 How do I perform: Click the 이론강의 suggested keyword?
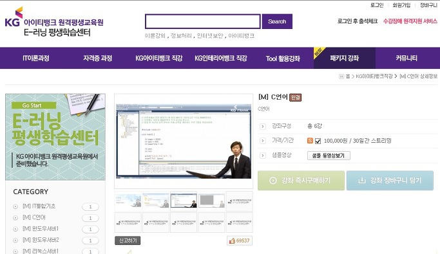155,36
